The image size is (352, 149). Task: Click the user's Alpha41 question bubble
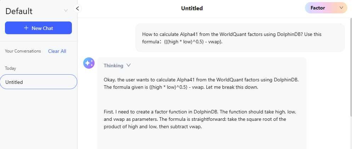coord(240,38)
